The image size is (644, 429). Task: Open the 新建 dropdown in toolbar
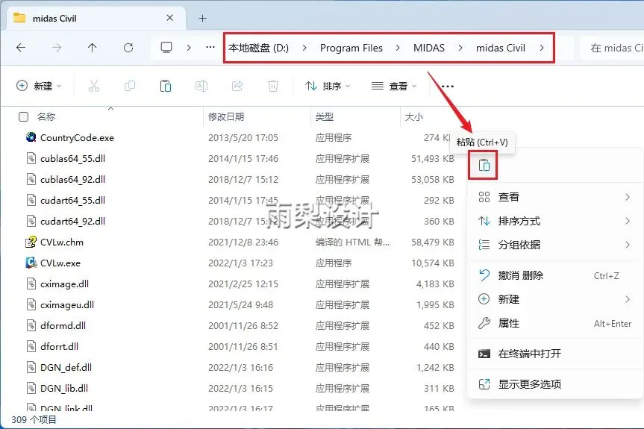click(39, 86)
